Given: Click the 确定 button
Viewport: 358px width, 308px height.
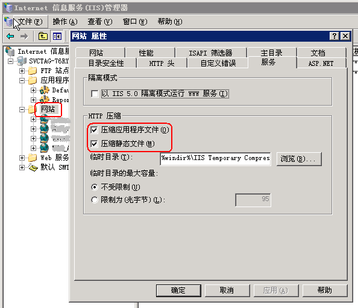Looking at the screenshot, I should (178, 290).
